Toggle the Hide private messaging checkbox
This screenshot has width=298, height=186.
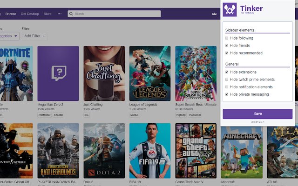227,94
